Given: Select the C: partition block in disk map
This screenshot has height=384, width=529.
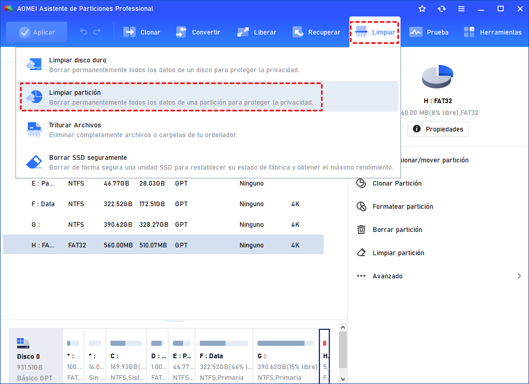Looking at the screenshot, I should click(x=126, y=356).
